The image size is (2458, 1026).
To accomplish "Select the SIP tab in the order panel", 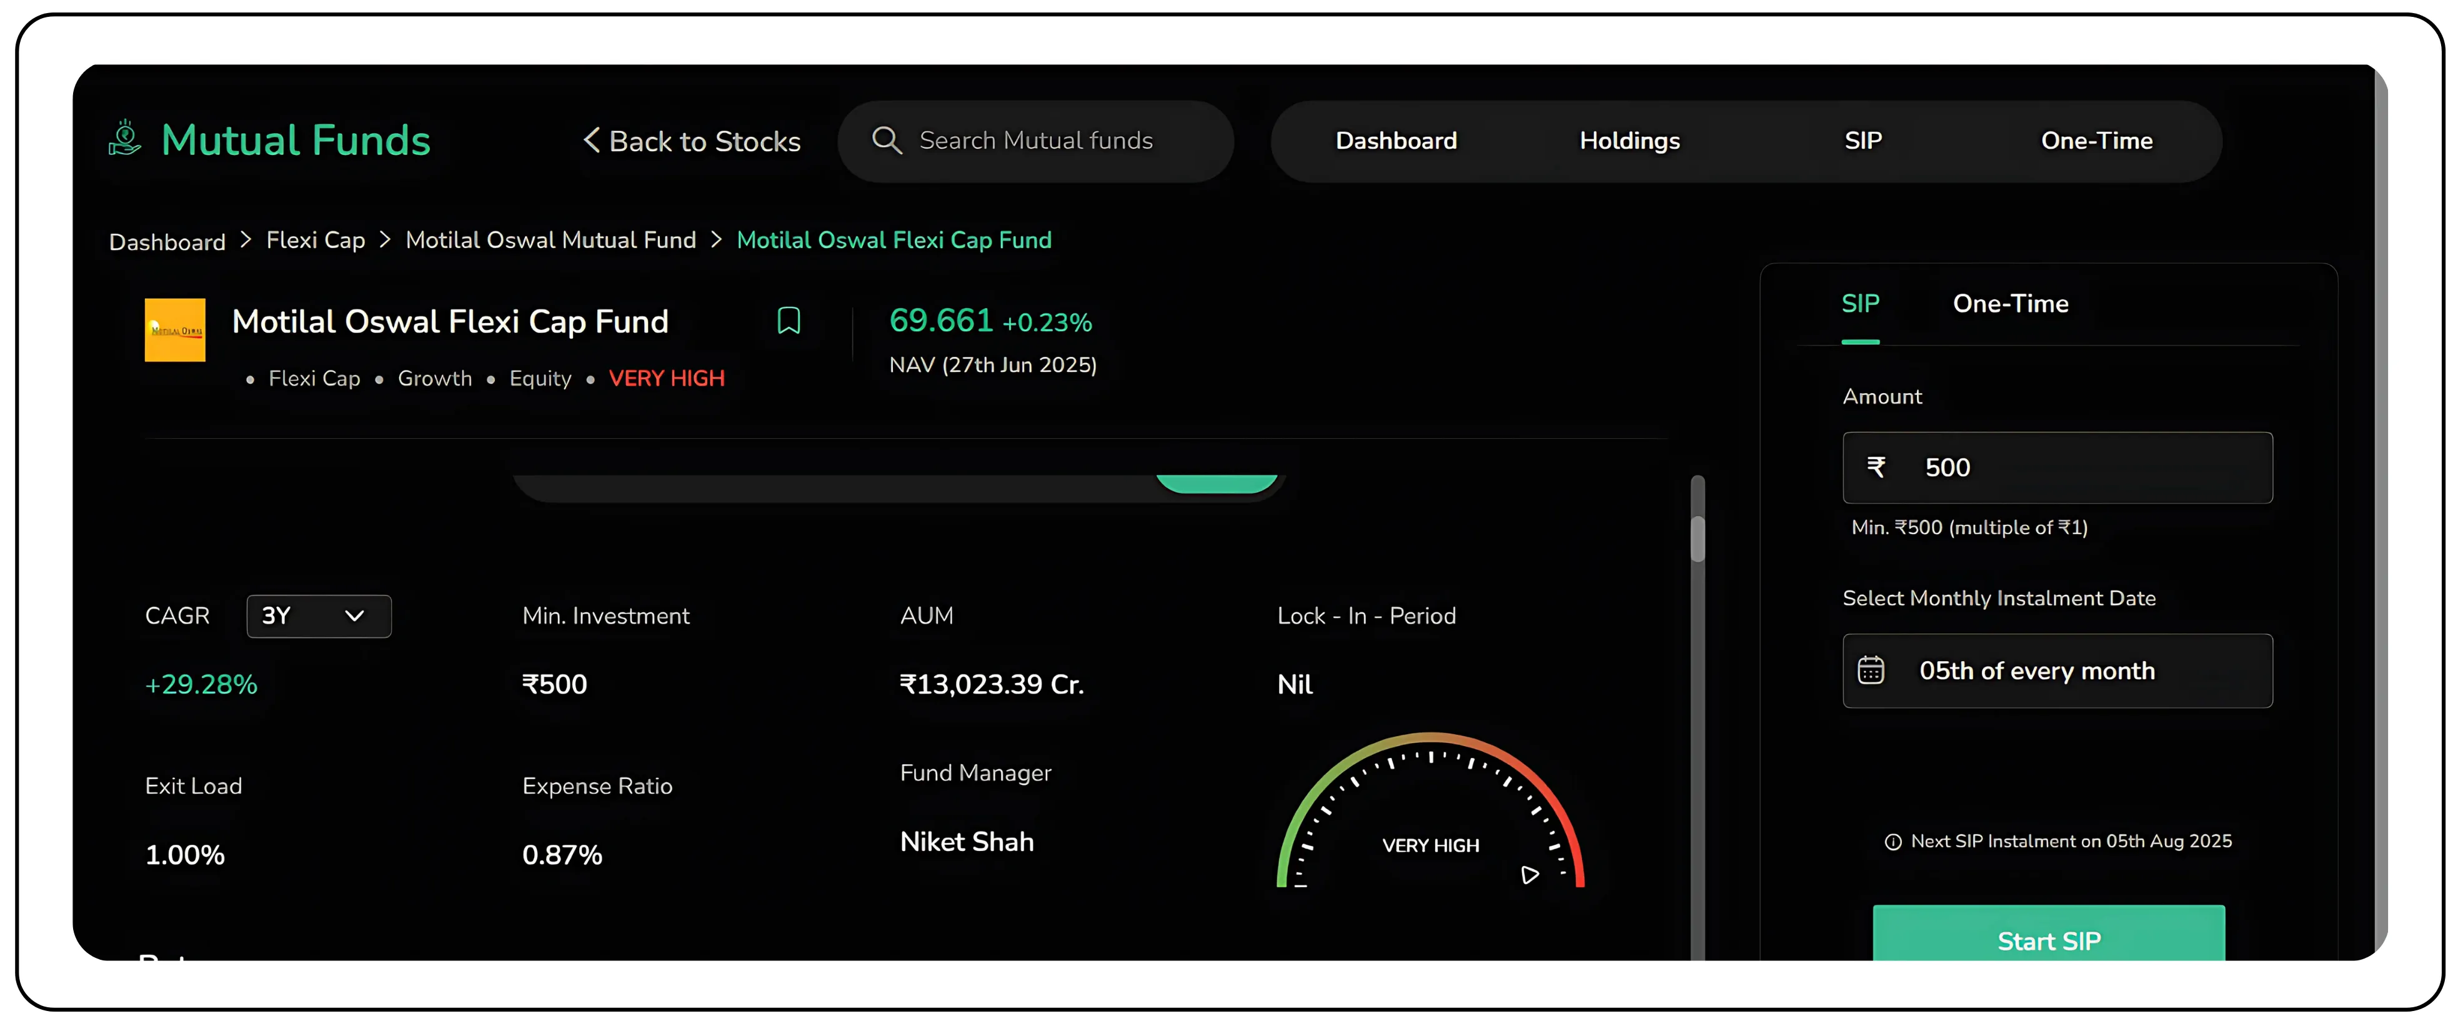I will (x=1859, y=304).
